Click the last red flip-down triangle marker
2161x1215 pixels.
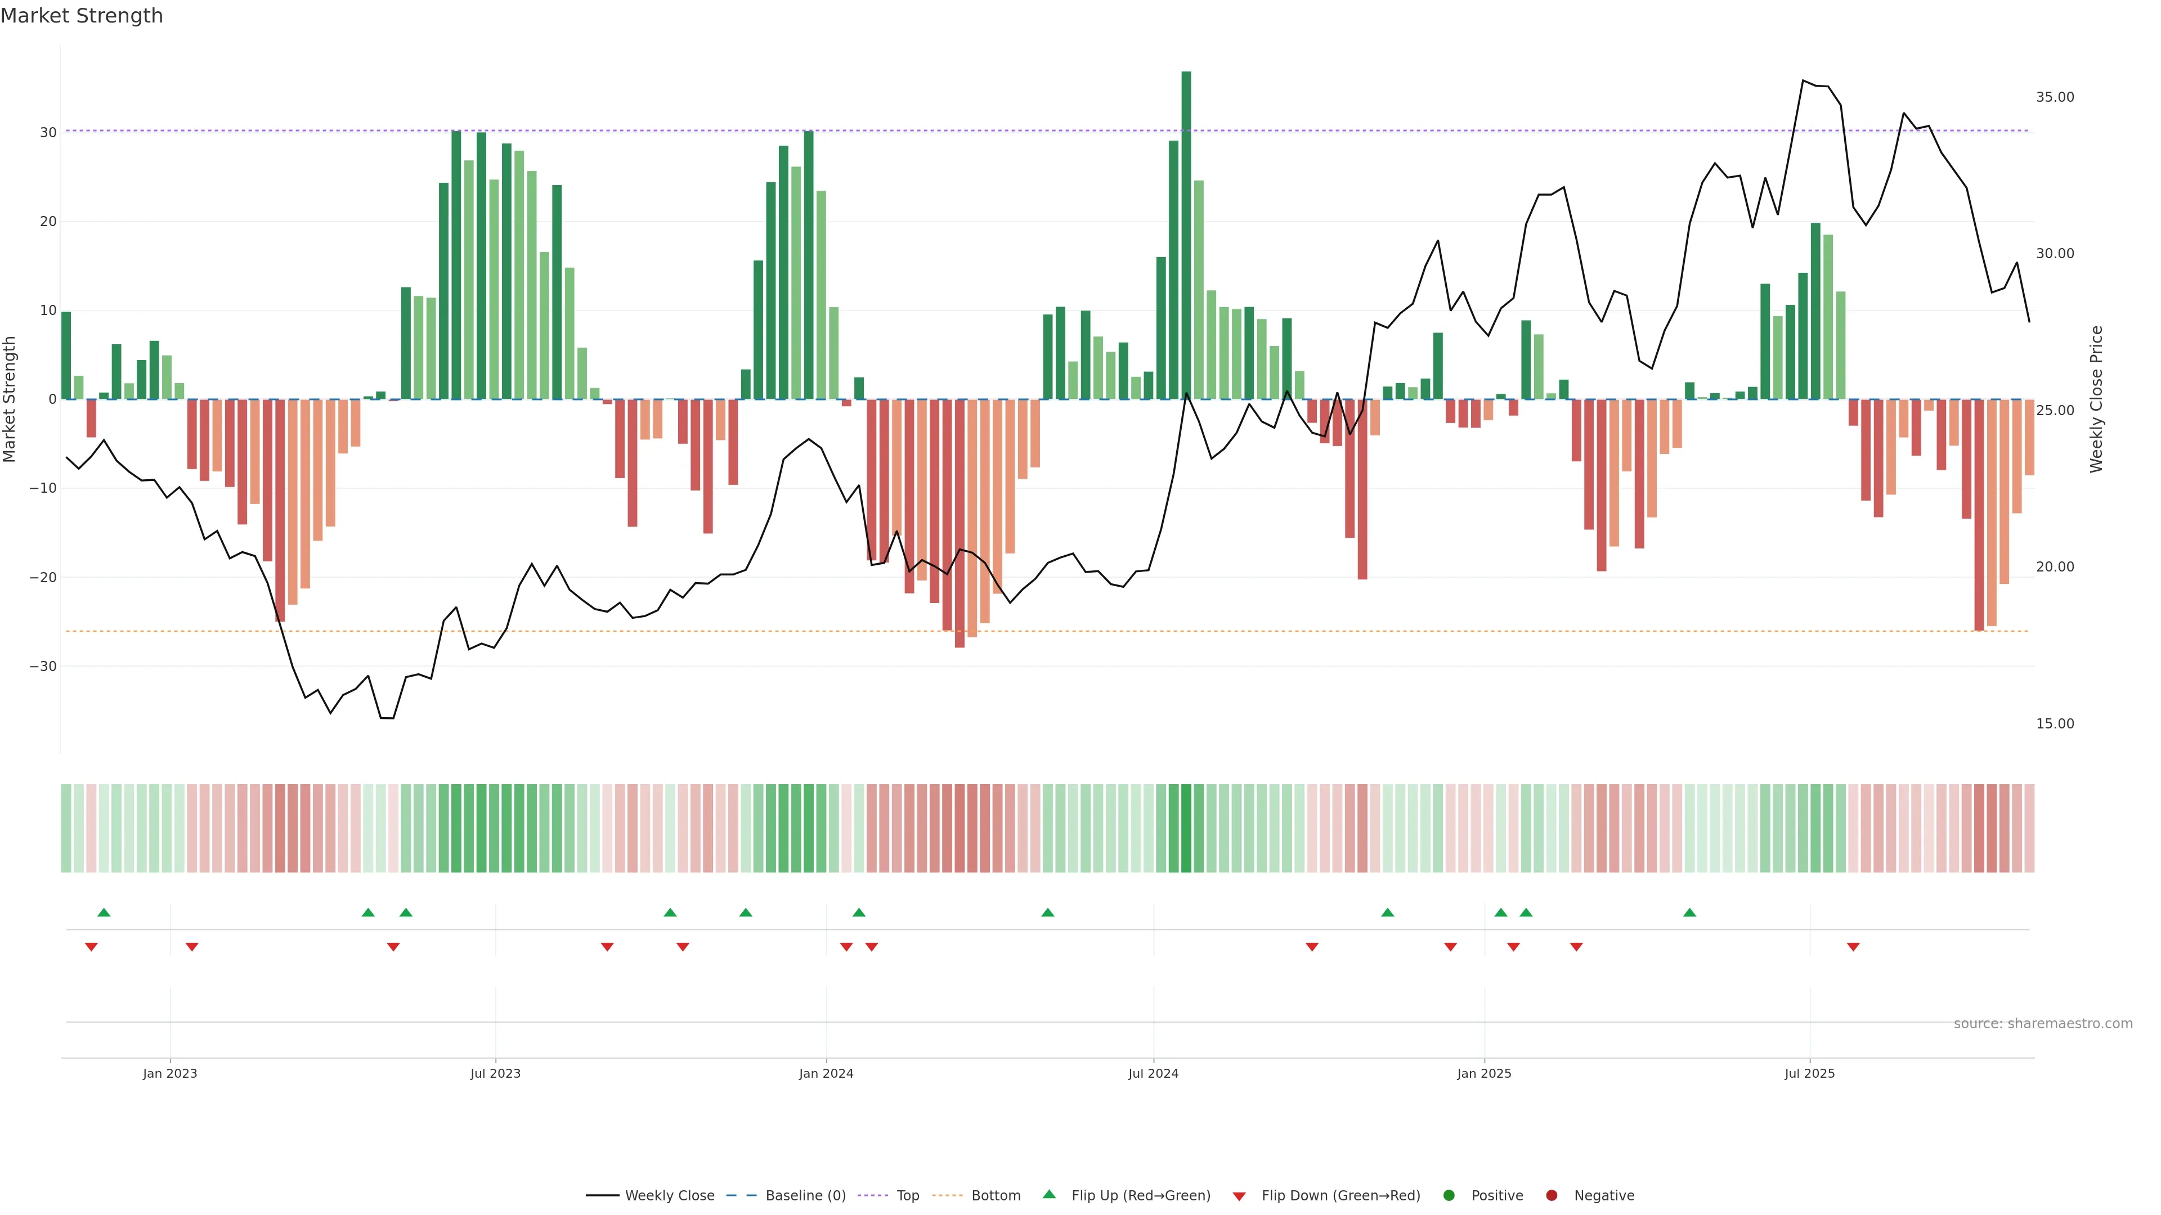pos(1853,947)
